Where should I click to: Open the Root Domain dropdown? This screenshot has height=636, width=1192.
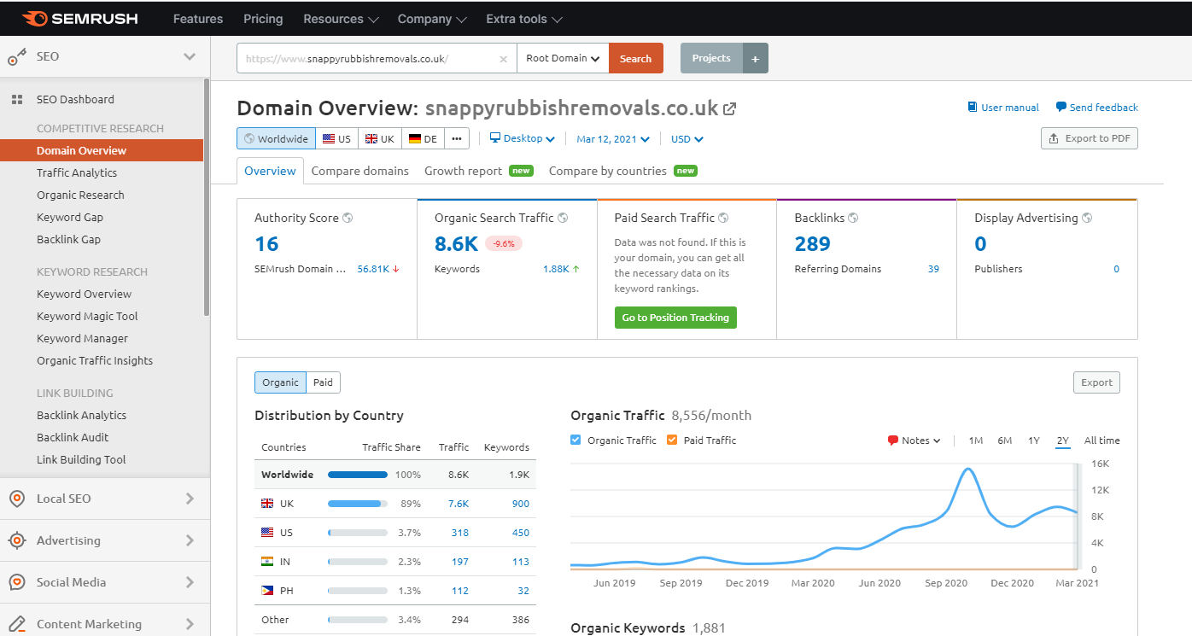(x=563, y=58)
